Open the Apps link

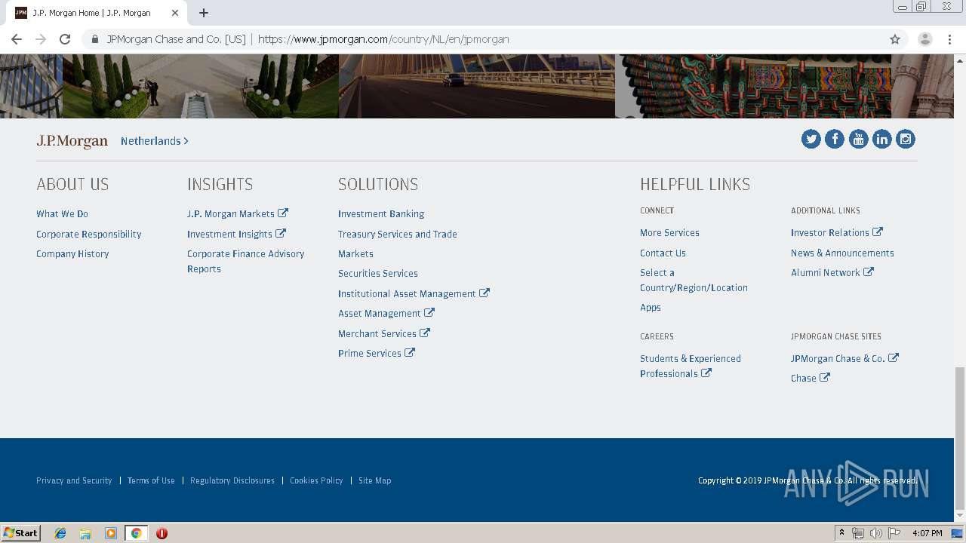(x=651, y=308)
